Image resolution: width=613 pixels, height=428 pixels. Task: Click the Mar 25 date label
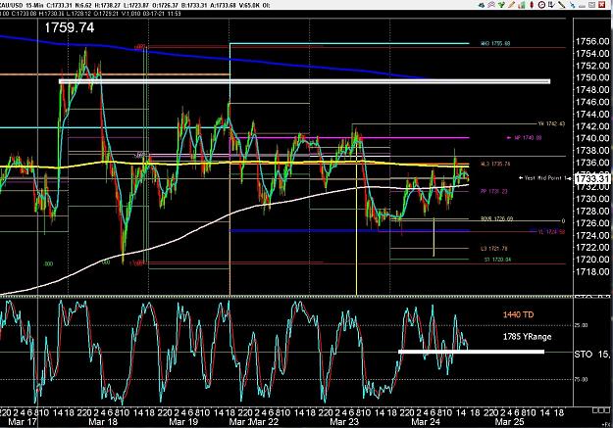[x=509, y=422]
